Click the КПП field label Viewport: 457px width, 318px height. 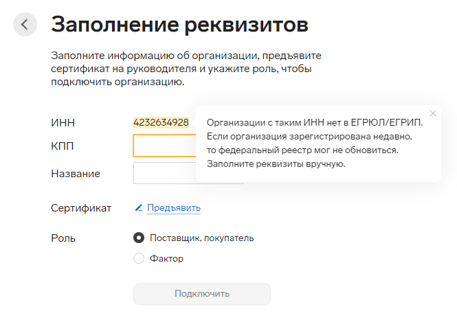(x=63, y=146)
